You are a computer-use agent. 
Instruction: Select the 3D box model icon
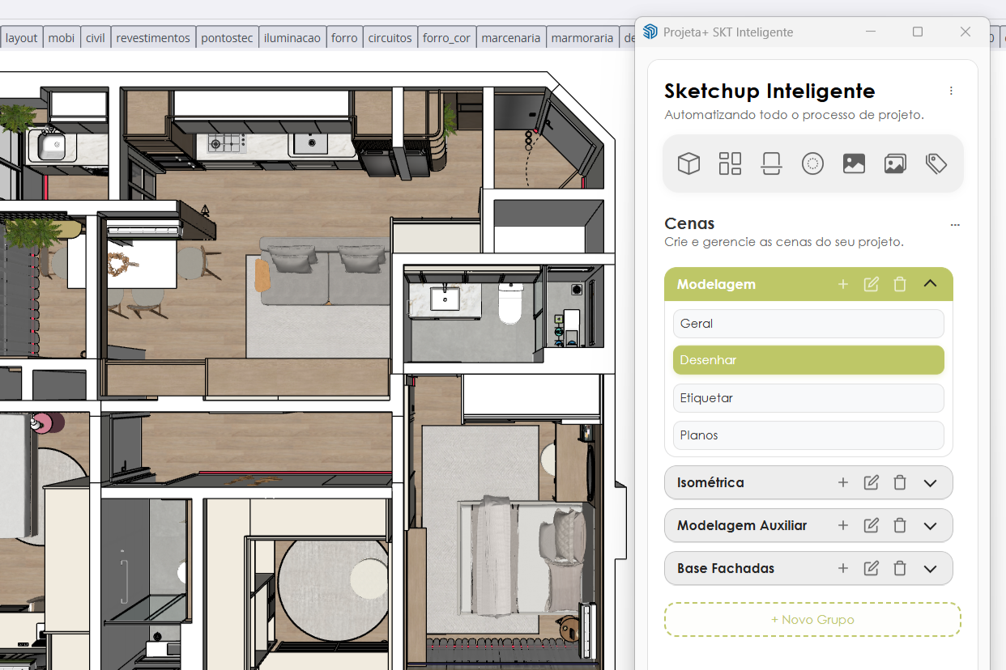(x=688, y=163)
